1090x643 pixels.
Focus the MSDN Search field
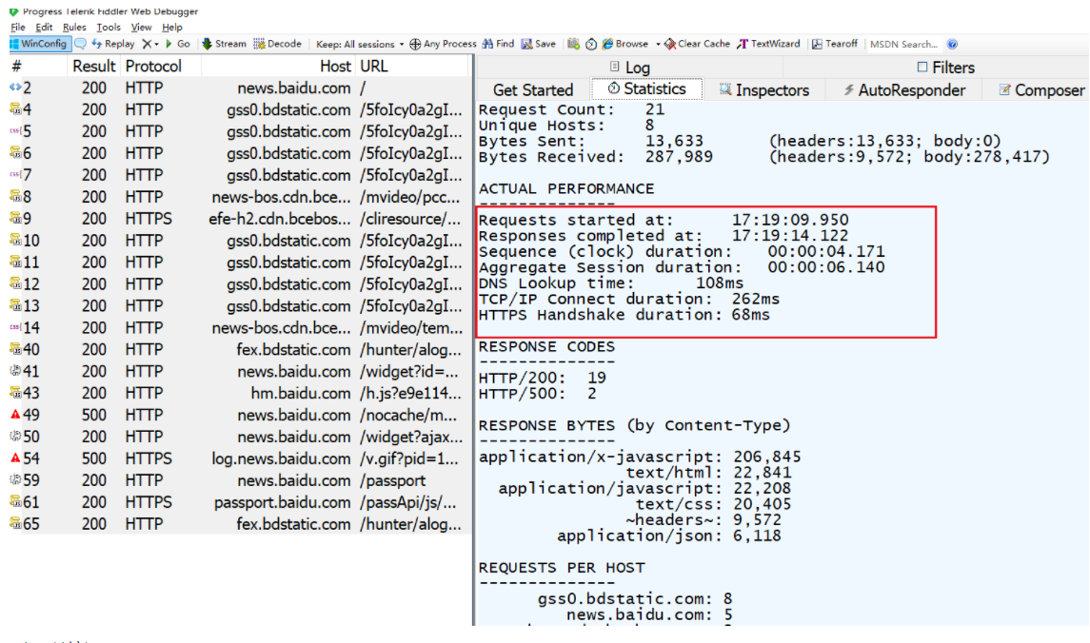click(x=903, y=44)
